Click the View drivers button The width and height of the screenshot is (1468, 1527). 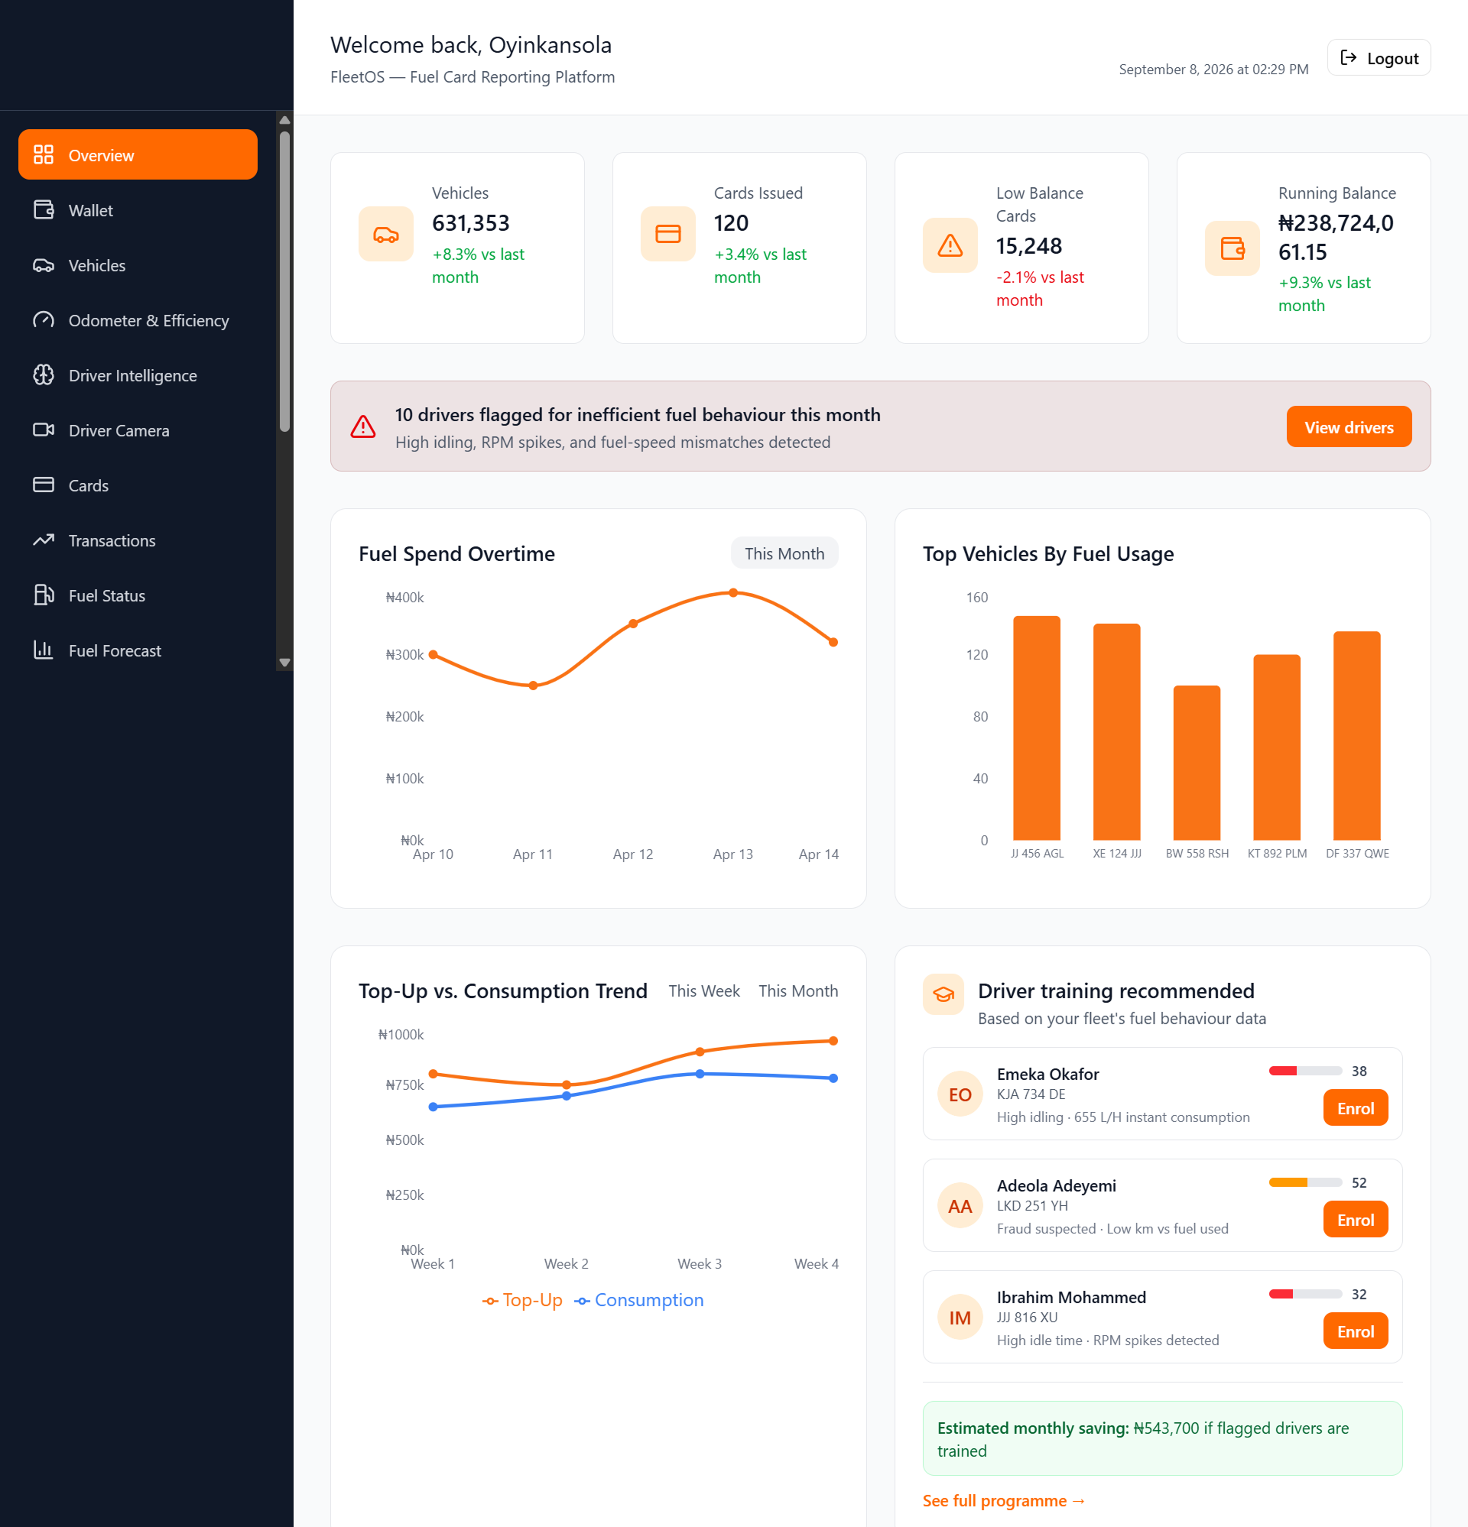coord(1349,426)
